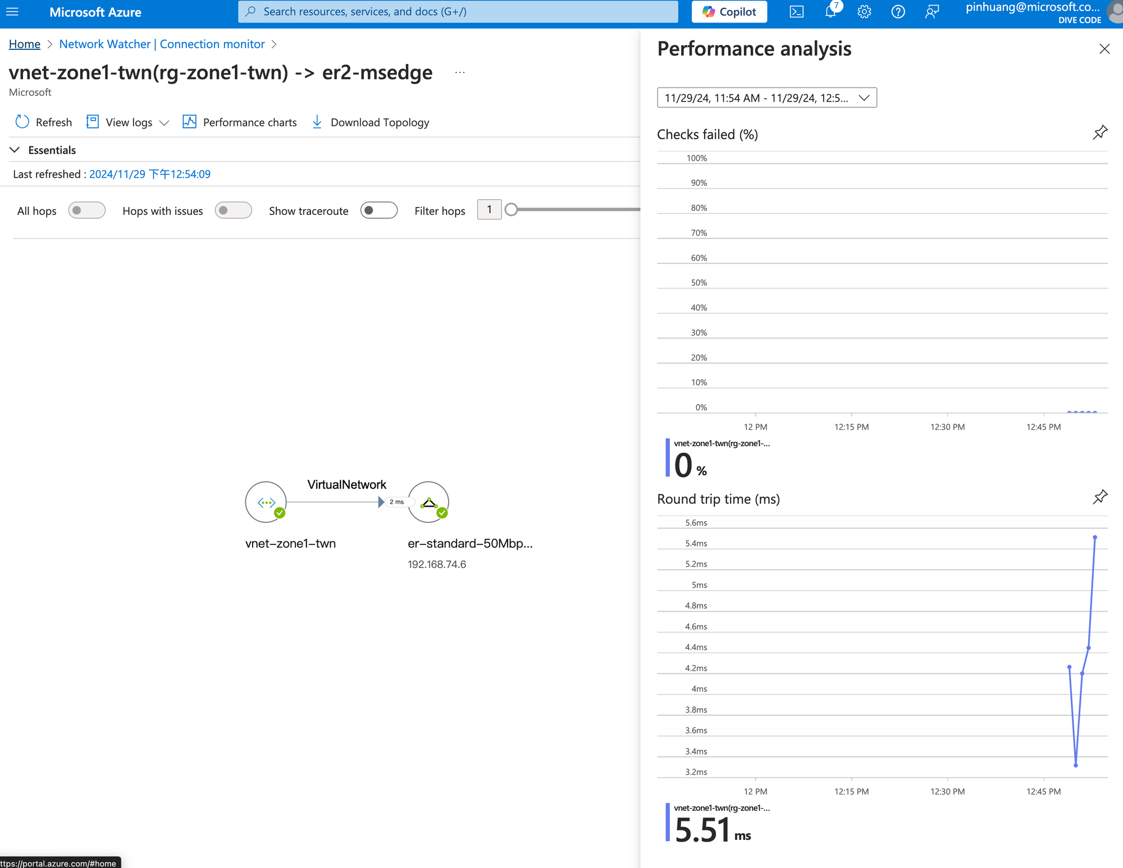Viewport: 1123px width, 868px height.
Task: Open the hamburger portal menu
Action: coord(12,12)
